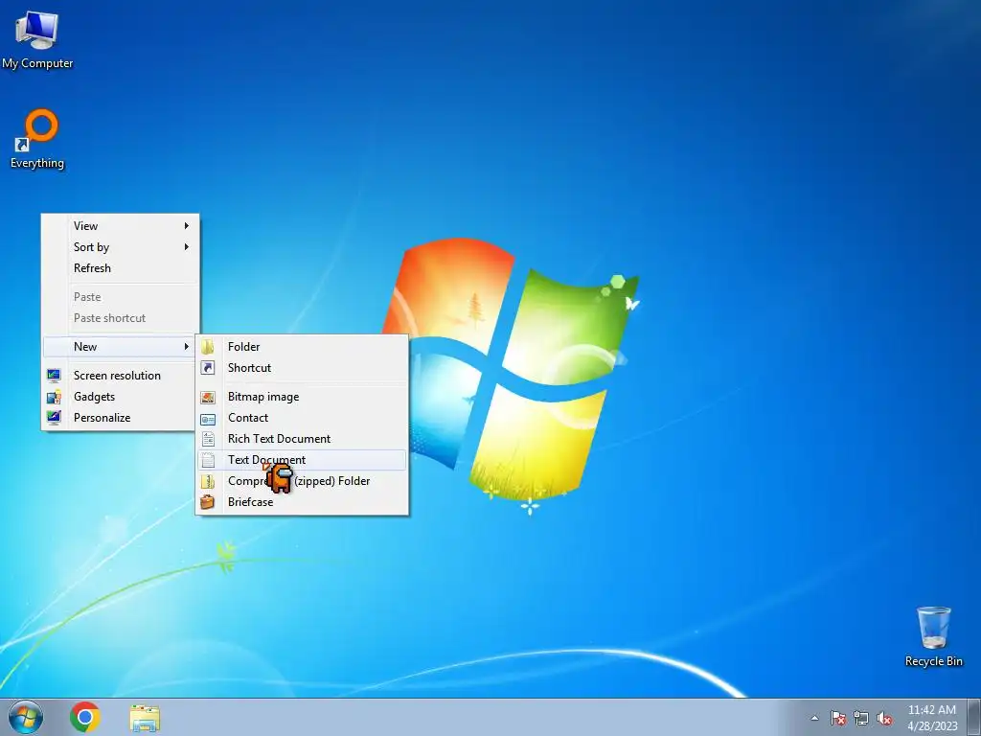Click the zipped folder icon
The width and height of the screenshot is (981, 736).
pos(208,481)
